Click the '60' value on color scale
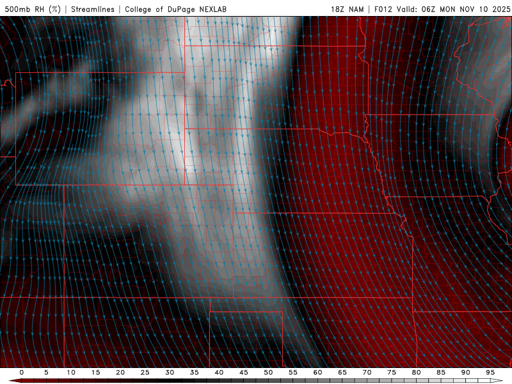512x384 pixels. click(x=317, y=372)
